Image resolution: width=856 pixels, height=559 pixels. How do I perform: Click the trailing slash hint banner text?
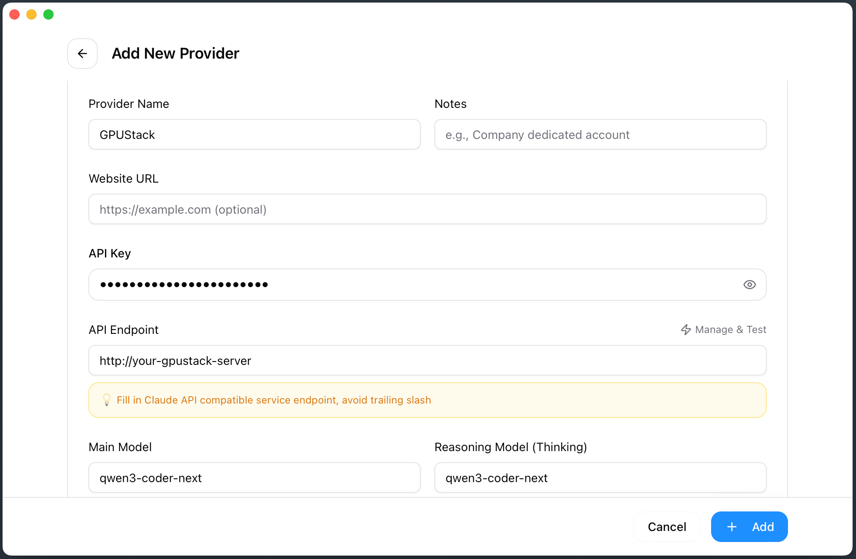[x=274, y=400]
